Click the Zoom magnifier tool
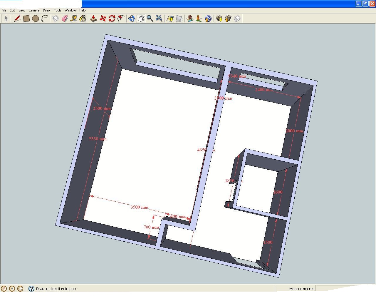 150,19
